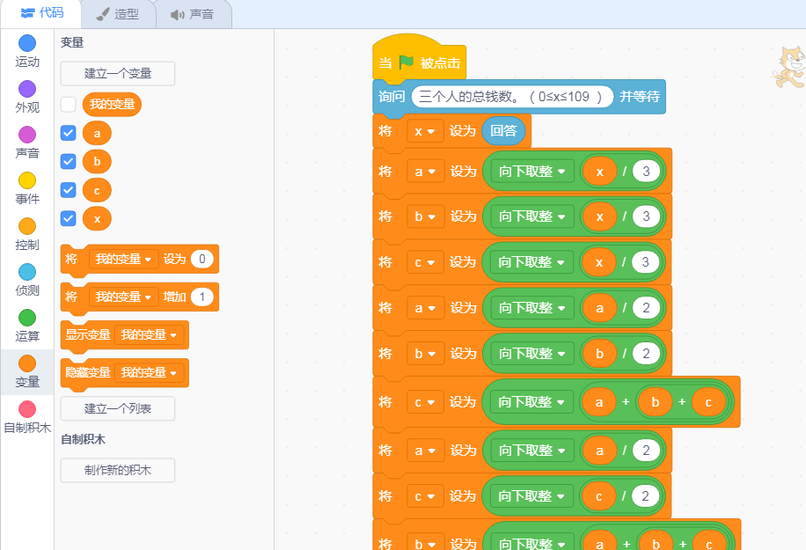Switch to the 声音 (Sounds) tab

coord(193,13)
